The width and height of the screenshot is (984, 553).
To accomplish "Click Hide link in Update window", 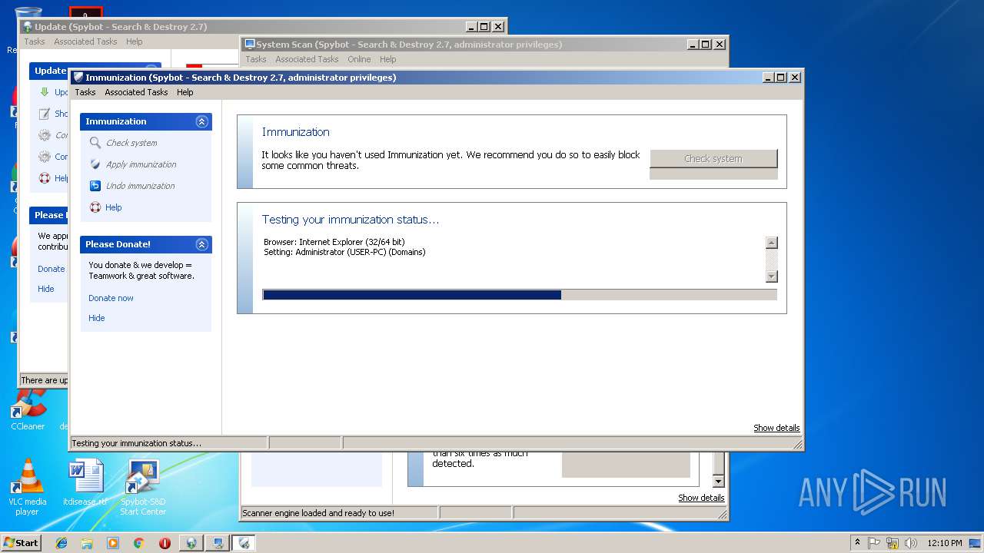I will (46, 289).
